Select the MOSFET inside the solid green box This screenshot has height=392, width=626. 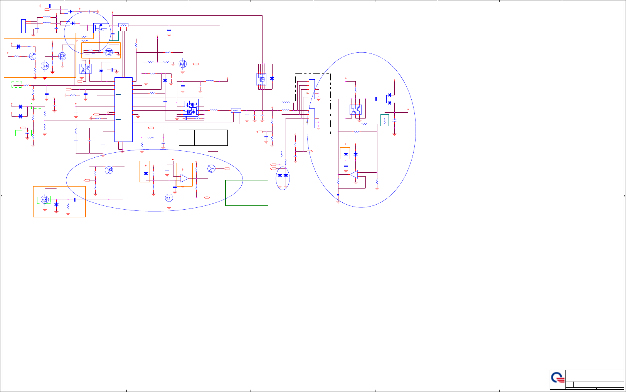tap(44, 200)
